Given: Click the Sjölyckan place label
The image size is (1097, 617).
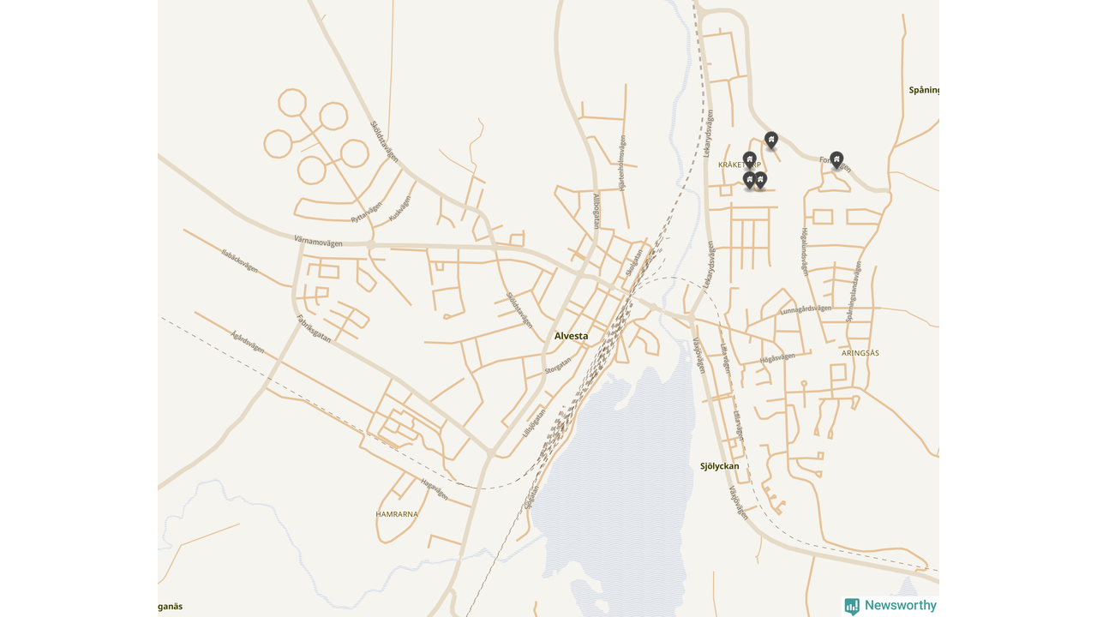Looking at the screenshot, I should point(720,466).
